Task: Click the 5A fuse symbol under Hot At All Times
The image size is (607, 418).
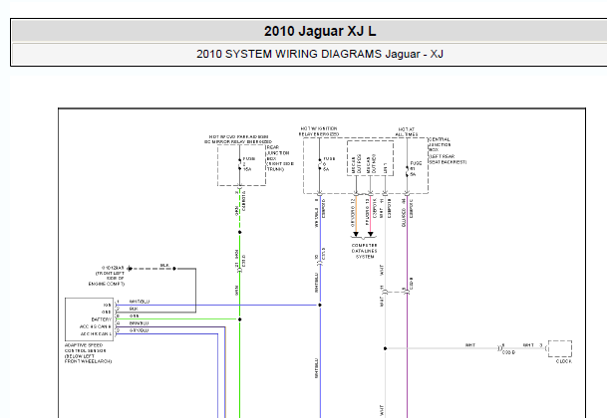Action: (407, 171)
